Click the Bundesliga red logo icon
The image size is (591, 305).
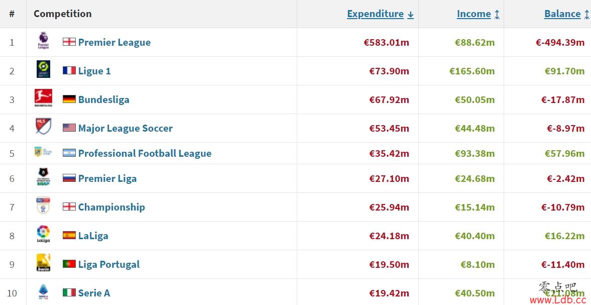(43, 98)
